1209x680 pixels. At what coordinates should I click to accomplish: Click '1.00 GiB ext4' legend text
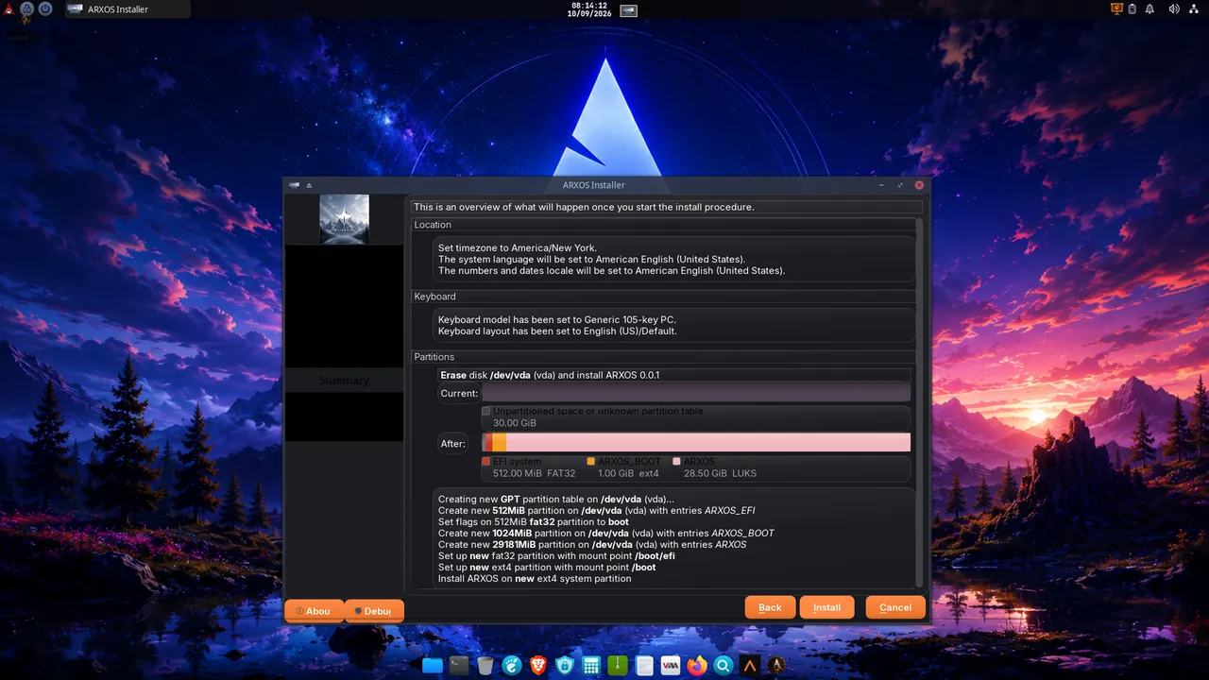(628, 473)
